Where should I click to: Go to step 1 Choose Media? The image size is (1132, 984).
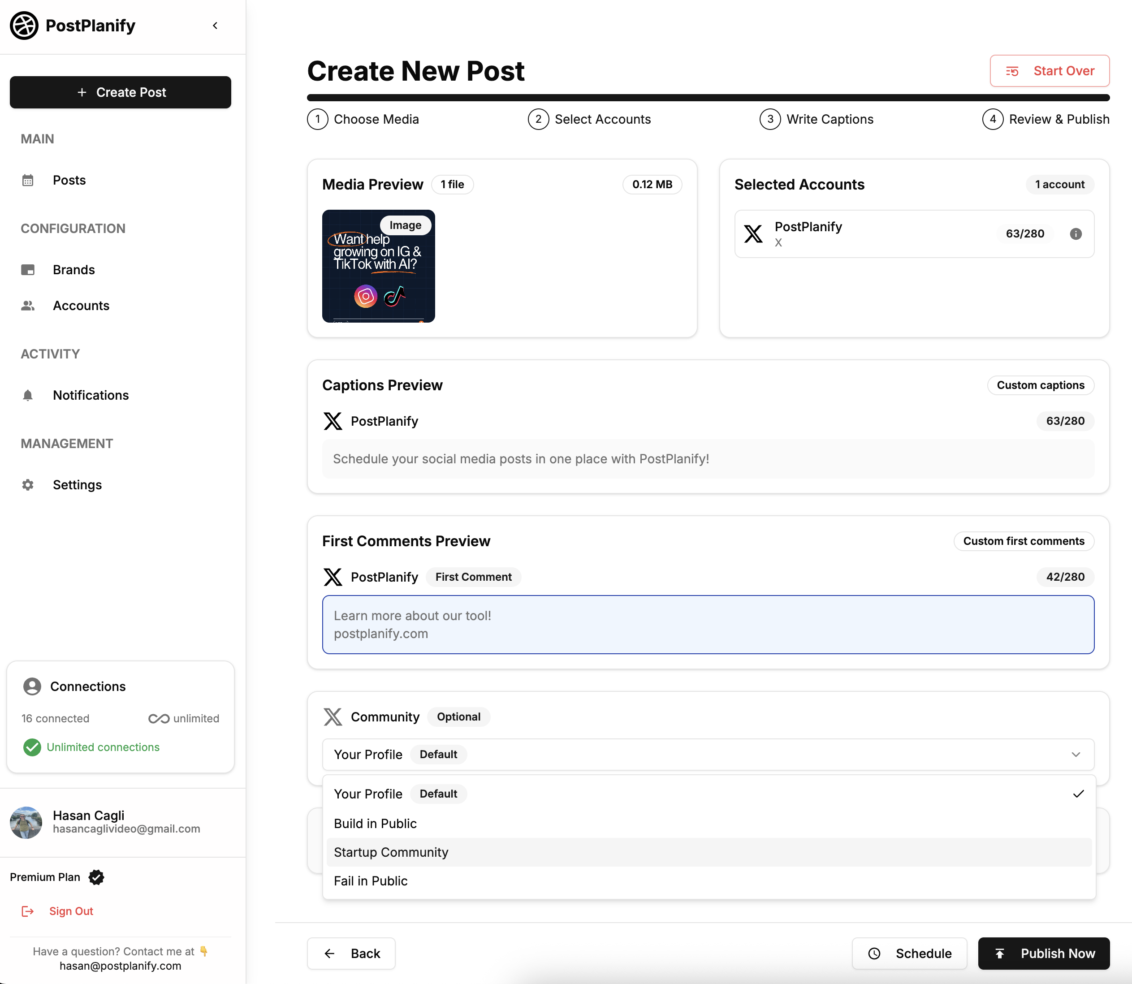363,119
